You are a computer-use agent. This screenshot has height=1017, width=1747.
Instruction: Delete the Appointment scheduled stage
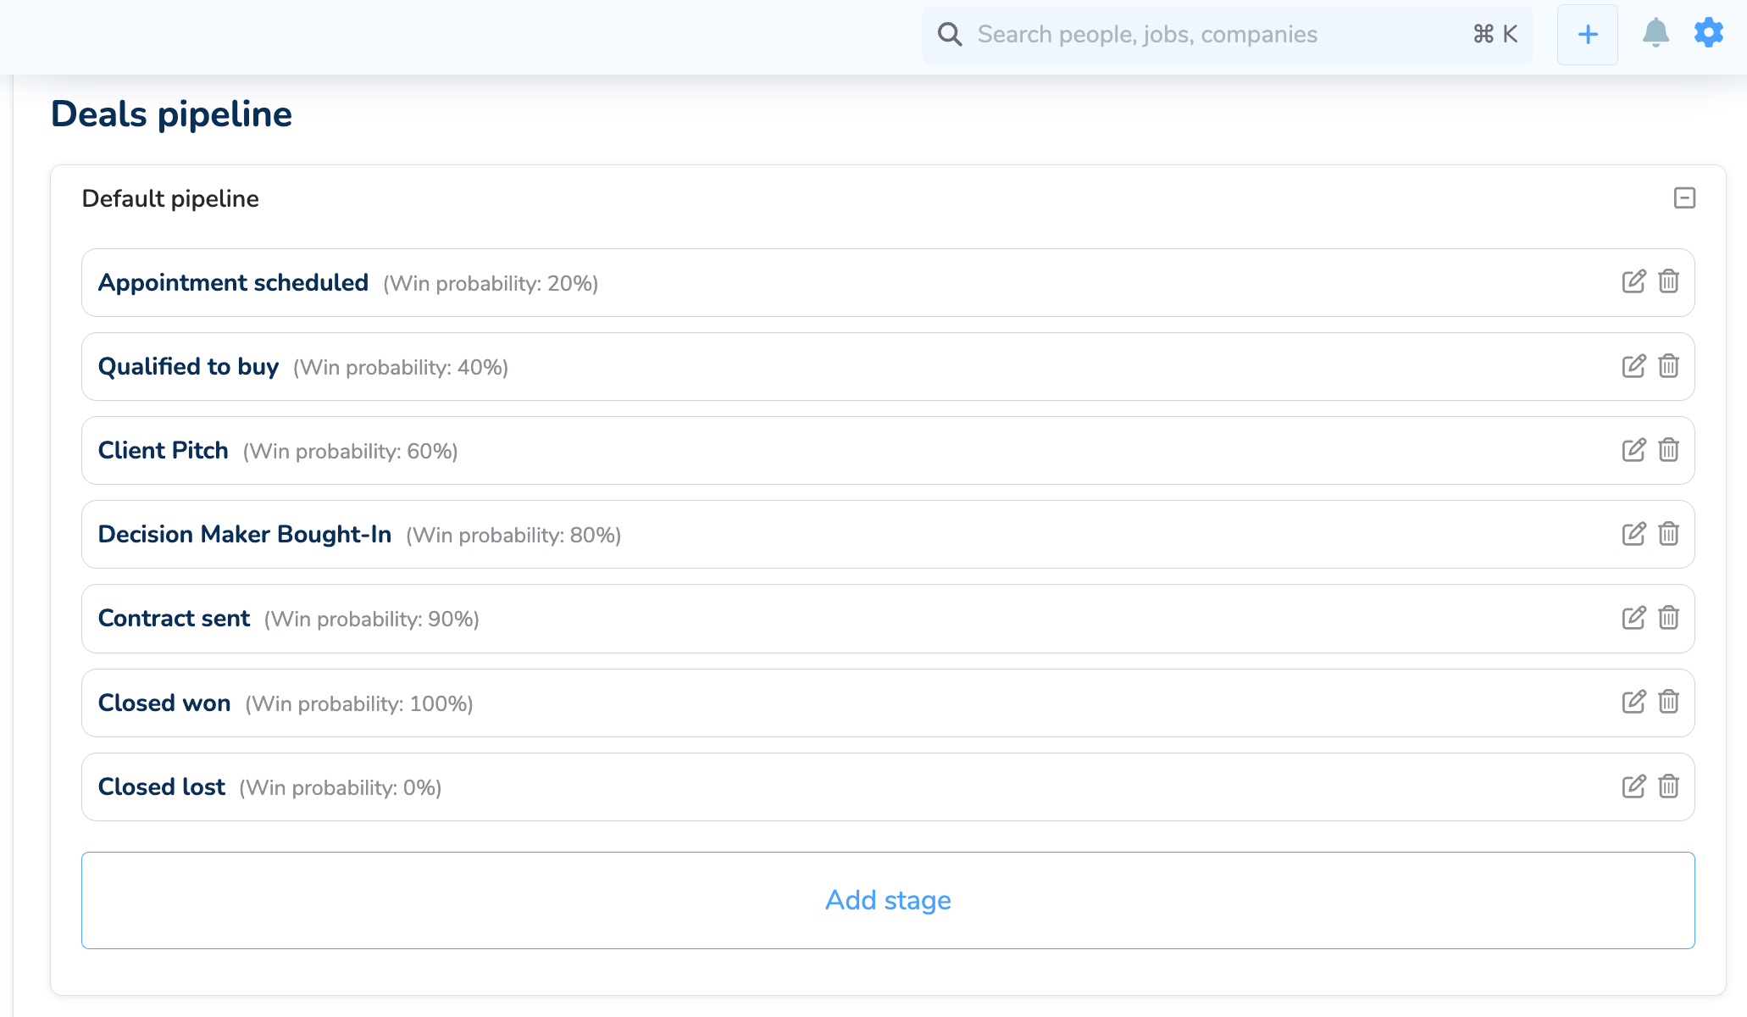click(x=1668, y=281)
